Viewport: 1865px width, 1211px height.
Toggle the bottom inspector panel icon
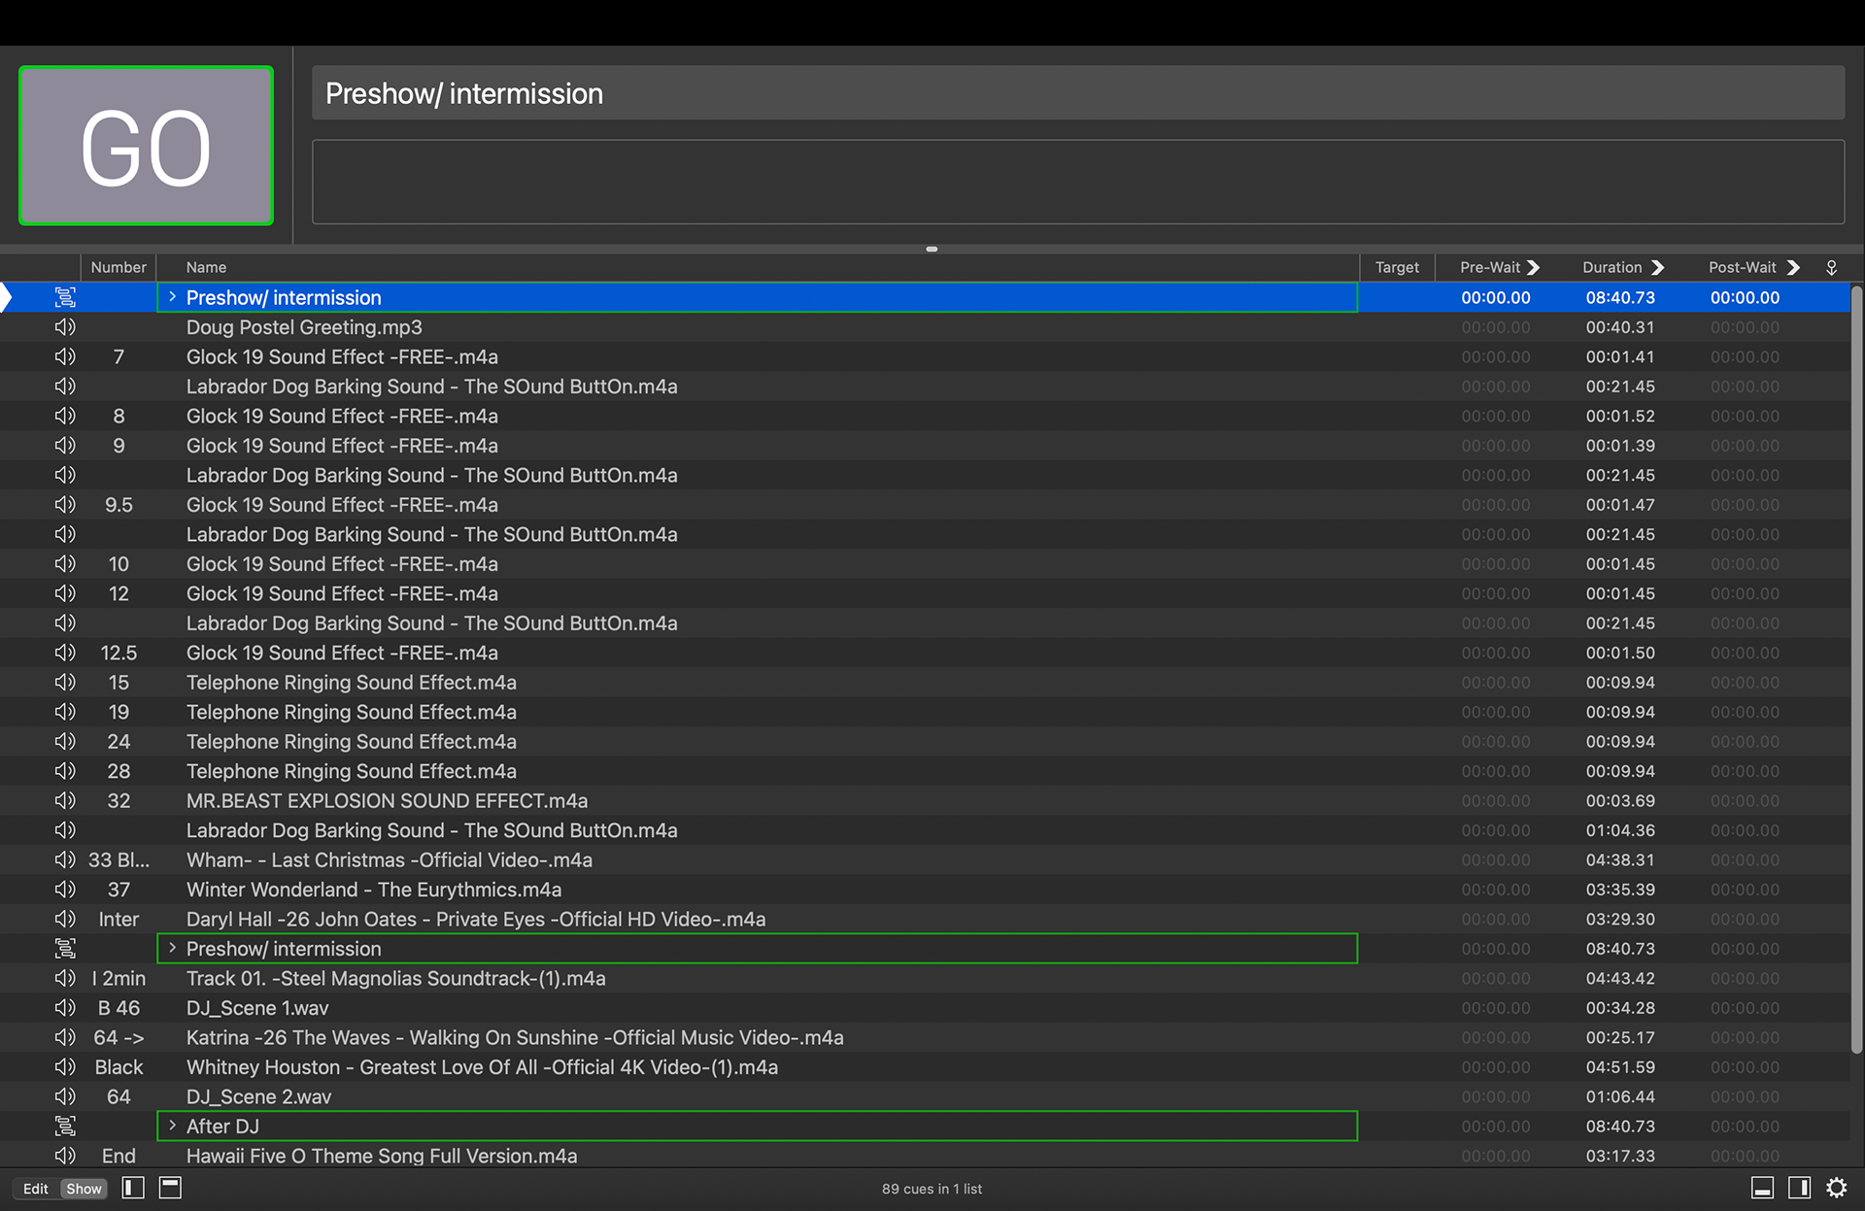pos(1762,1188)
